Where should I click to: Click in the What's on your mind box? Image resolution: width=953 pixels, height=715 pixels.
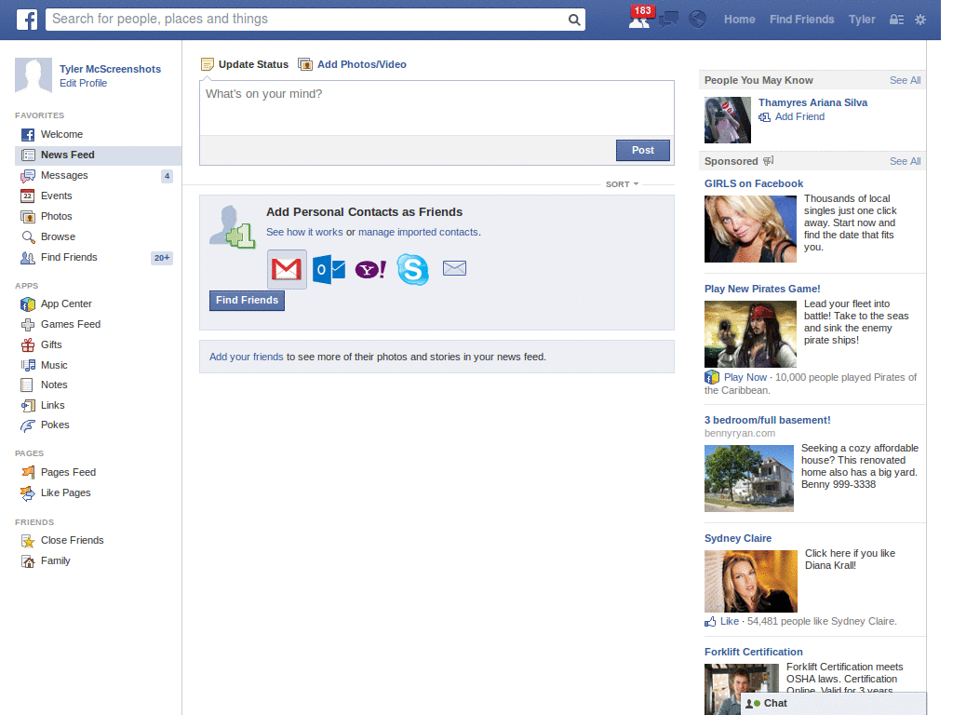pyautogui.click(x=436, y=108)
